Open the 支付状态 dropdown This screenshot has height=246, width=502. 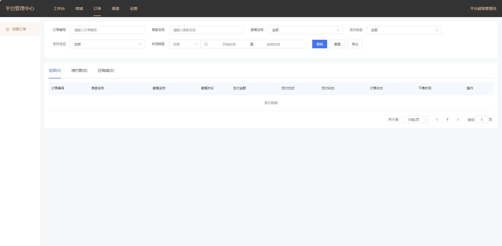tap(404, 30)
